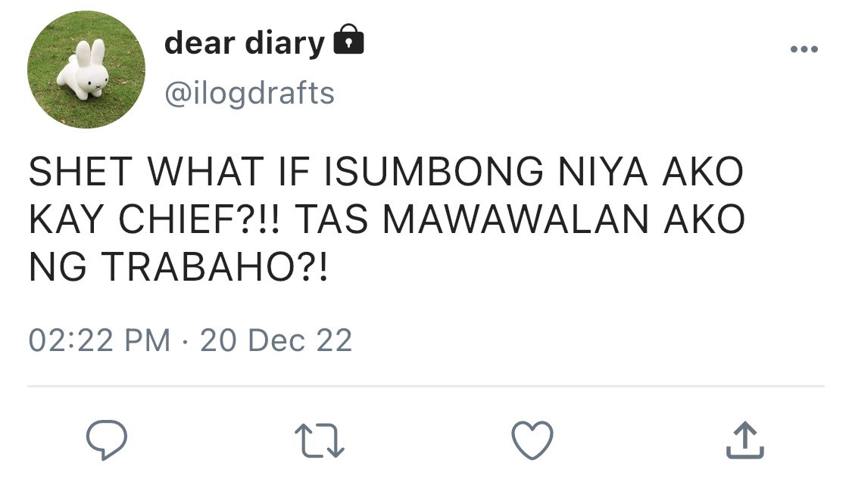Viewport: 852px width, 488px height.
Task: Click the date 20 Dec 22
Action: (x=276, y=340)
